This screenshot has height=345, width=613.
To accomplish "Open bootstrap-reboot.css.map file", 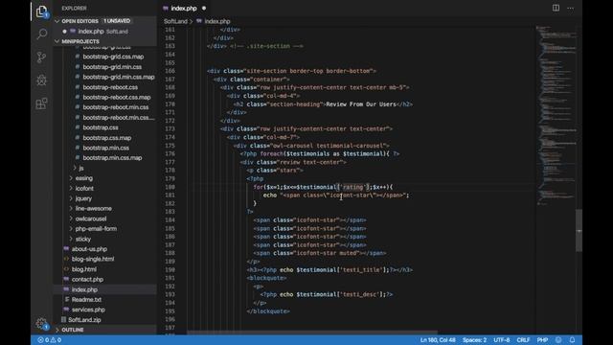I will coord(117,98).
